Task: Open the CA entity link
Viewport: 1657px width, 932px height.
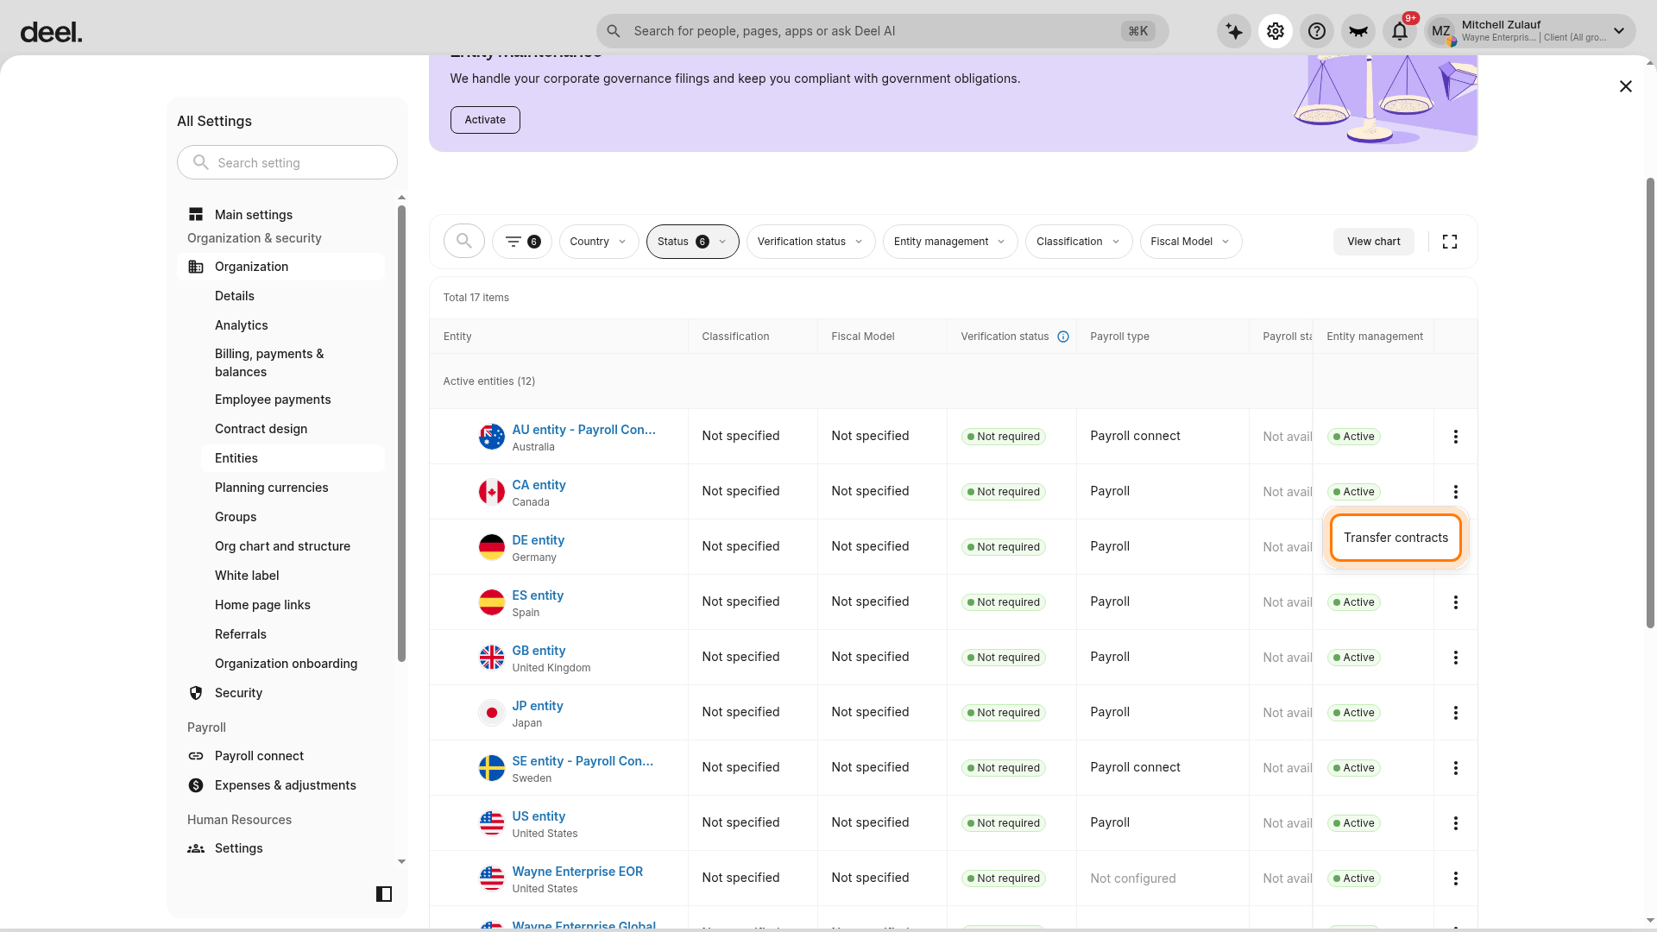Action: [x=539, y=485]
